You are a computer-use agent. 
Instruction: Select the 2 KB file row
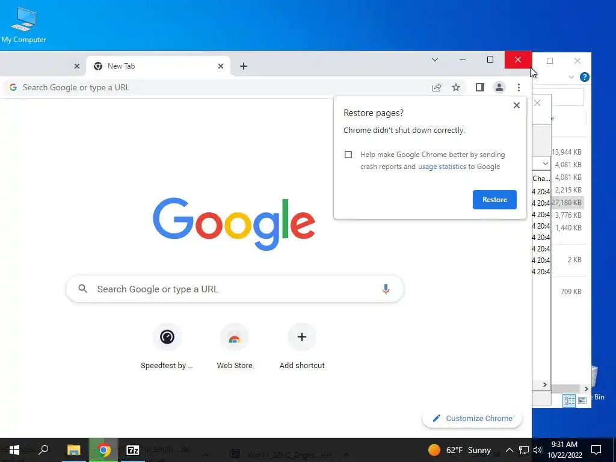[568, 260]
